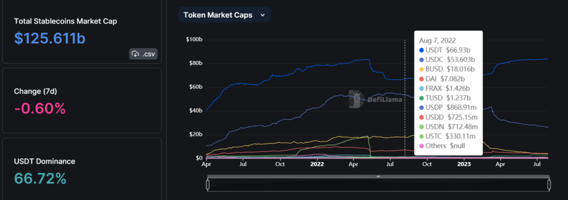Click the 66.72% USDT Dominance figure
Image resolution: width=568 pixels, height=200 pixels.
click(40, 178)
